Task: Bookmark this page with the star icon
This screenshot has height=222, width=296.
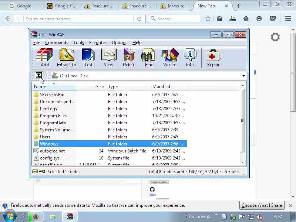Action: point(208,18)
